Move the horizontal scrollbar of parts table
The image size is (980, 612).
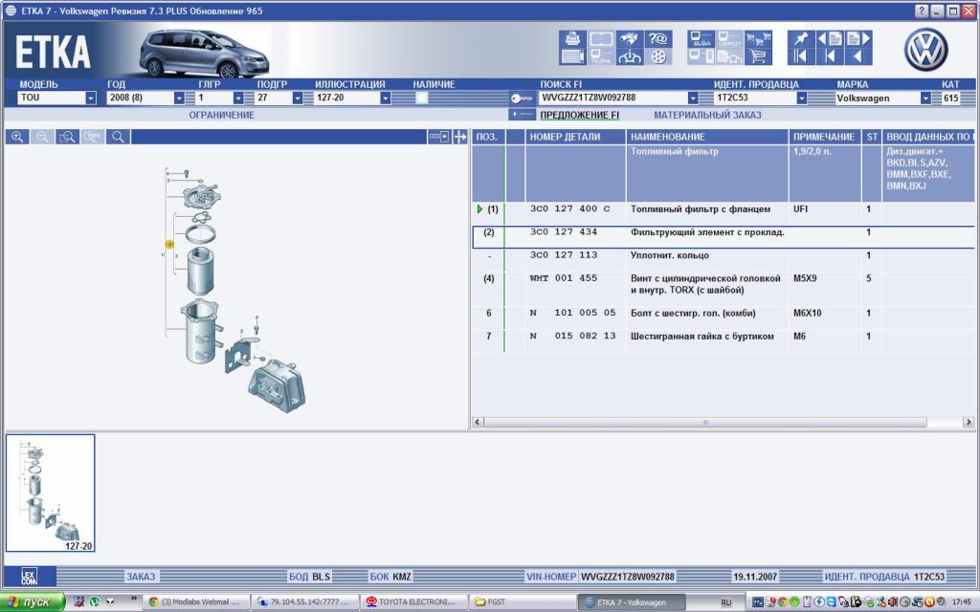705,422
